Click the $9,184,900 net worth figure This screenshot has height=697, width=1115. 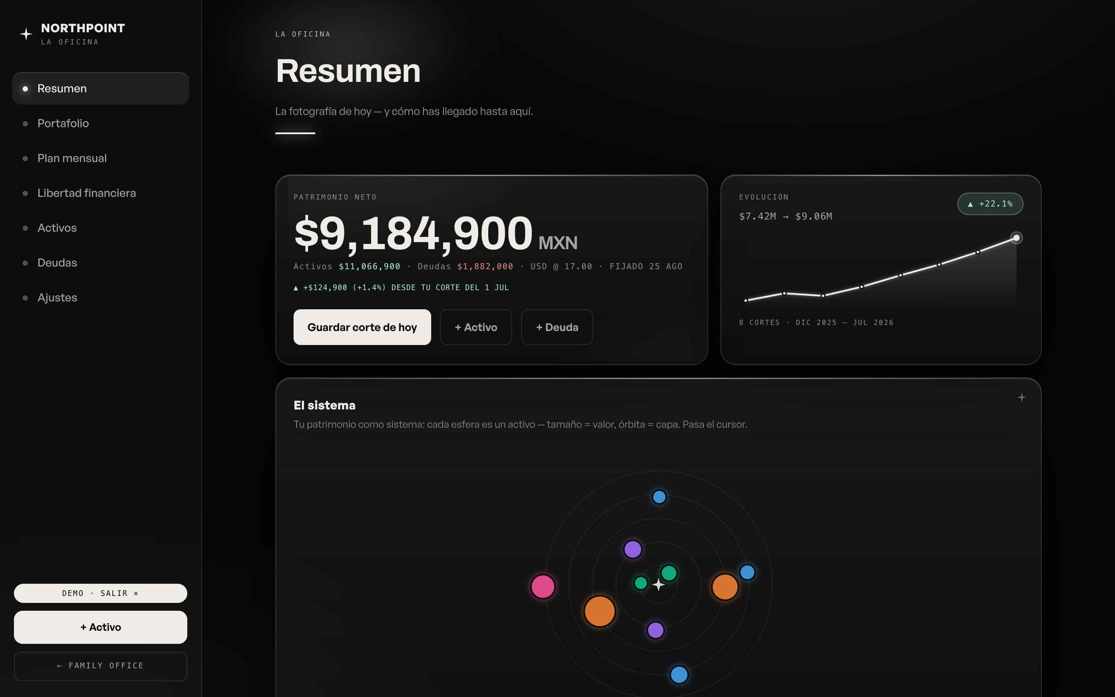(413, 233)
